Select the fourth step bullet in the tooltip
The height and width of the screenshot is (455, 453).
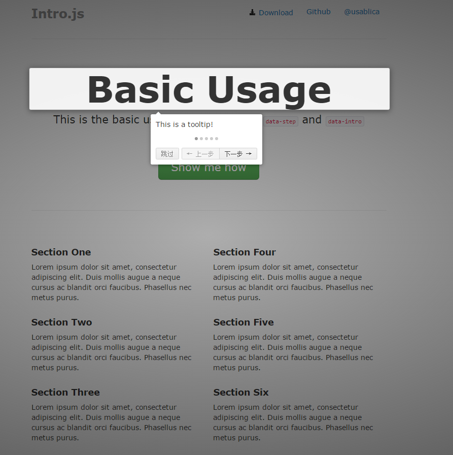point(212,139)
